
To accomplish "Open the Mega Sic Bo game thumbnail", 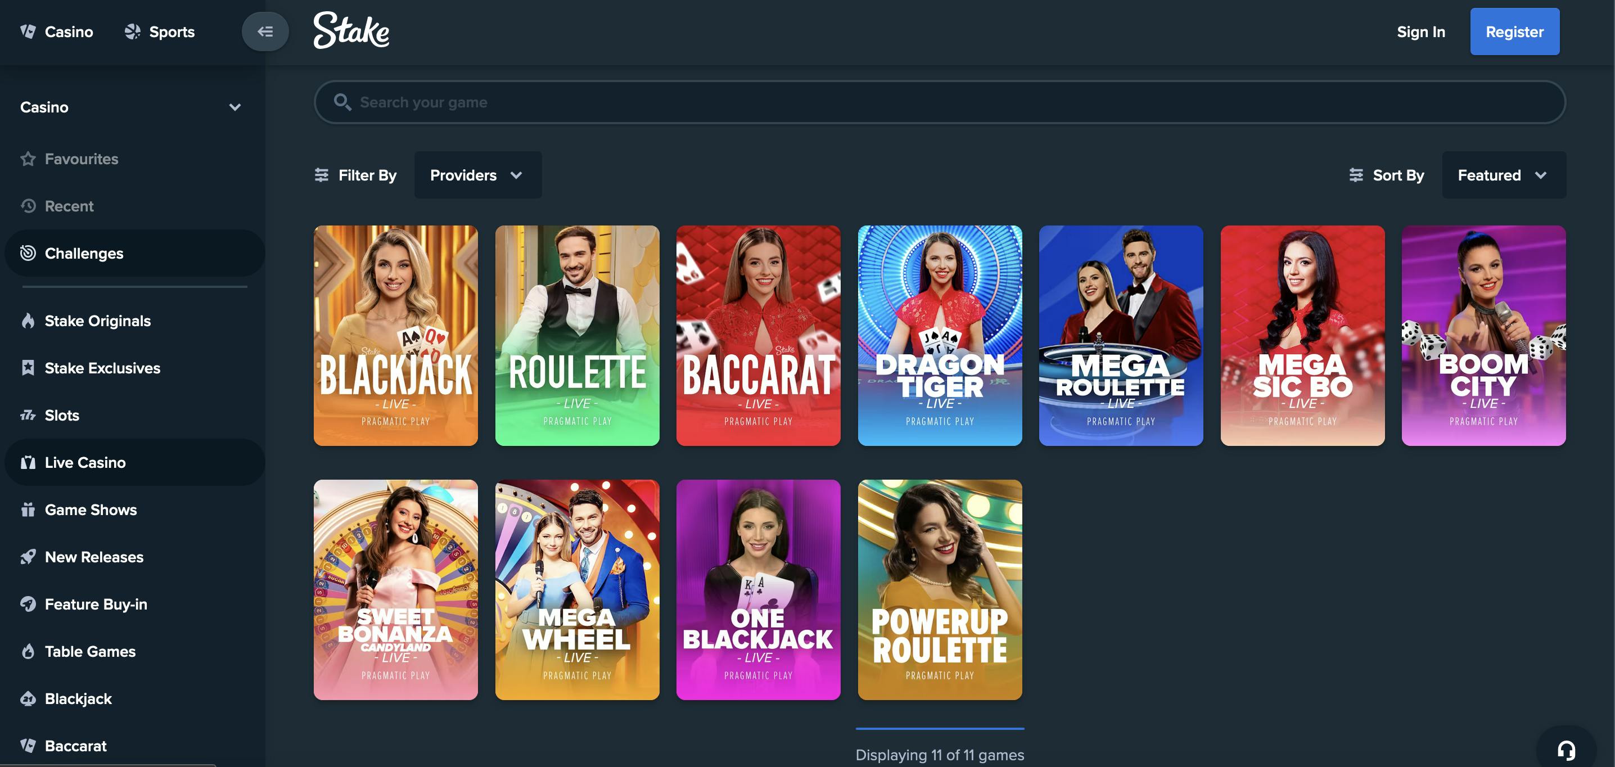I will click(x=1302, y=336).
